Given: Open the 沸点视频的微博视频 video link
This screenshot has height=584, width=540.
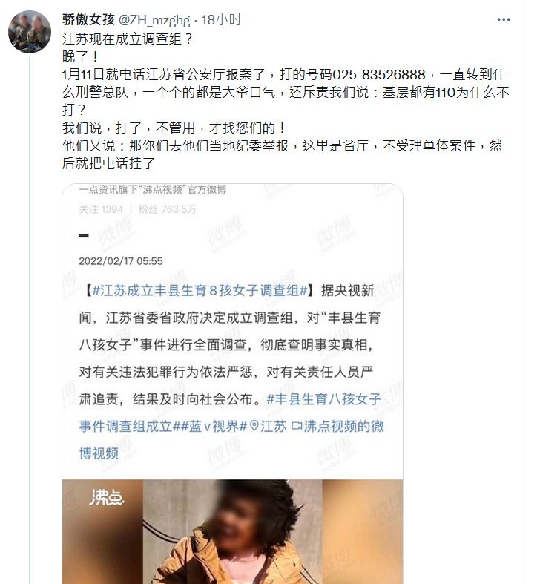Looking at the screenshot, I should coord(231,439).
